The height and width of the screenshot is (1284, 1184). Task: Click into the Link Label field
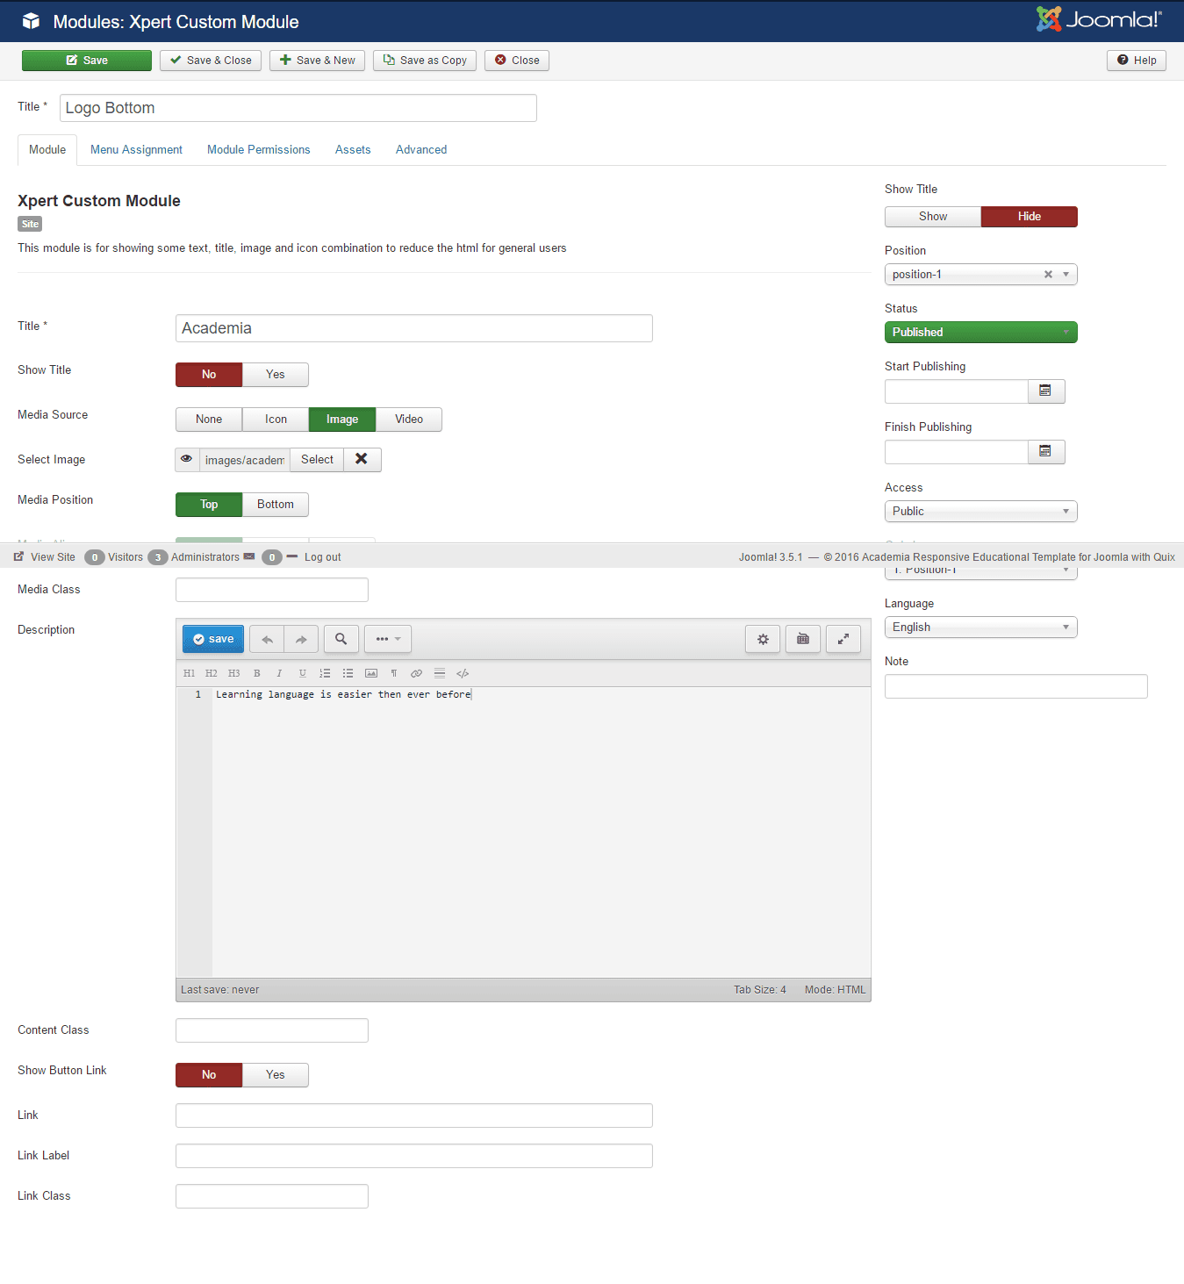413,1156
